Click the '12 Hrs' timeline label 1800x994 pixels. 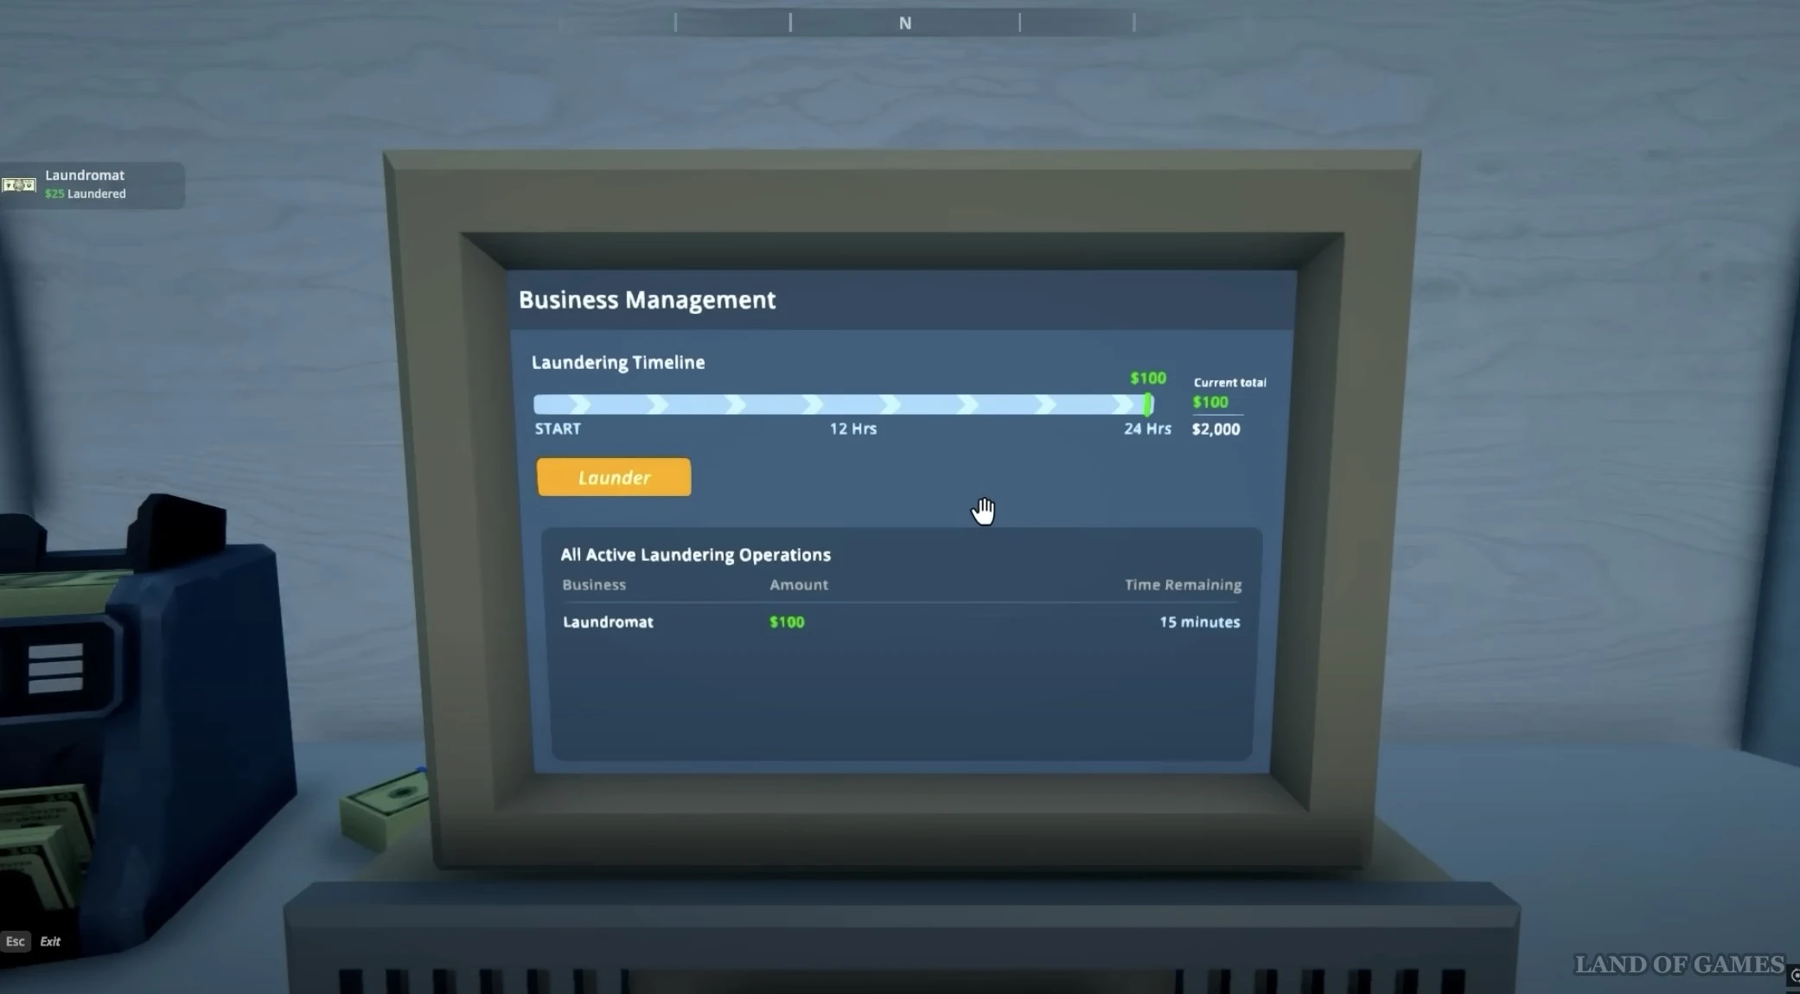[x=852, y=429]
